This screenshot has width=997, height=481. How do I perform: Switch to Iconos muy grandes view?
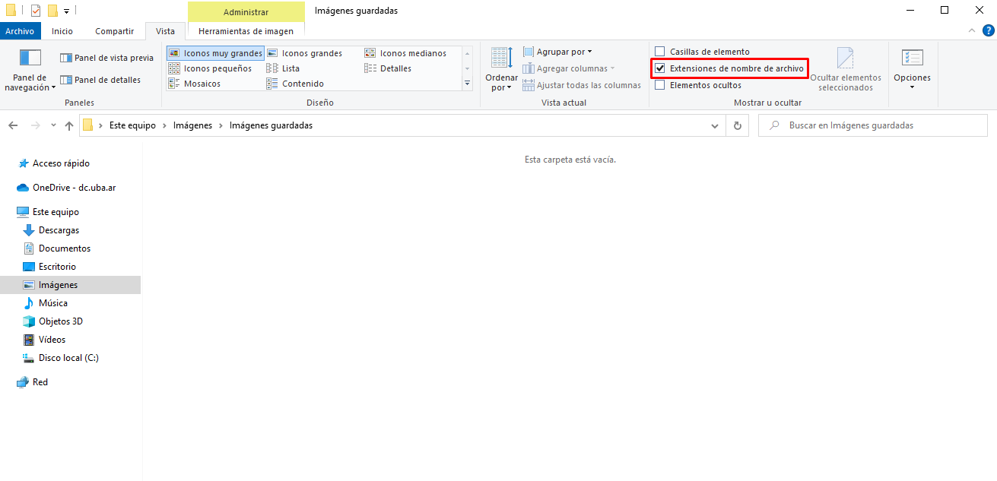tap(215, 52)
